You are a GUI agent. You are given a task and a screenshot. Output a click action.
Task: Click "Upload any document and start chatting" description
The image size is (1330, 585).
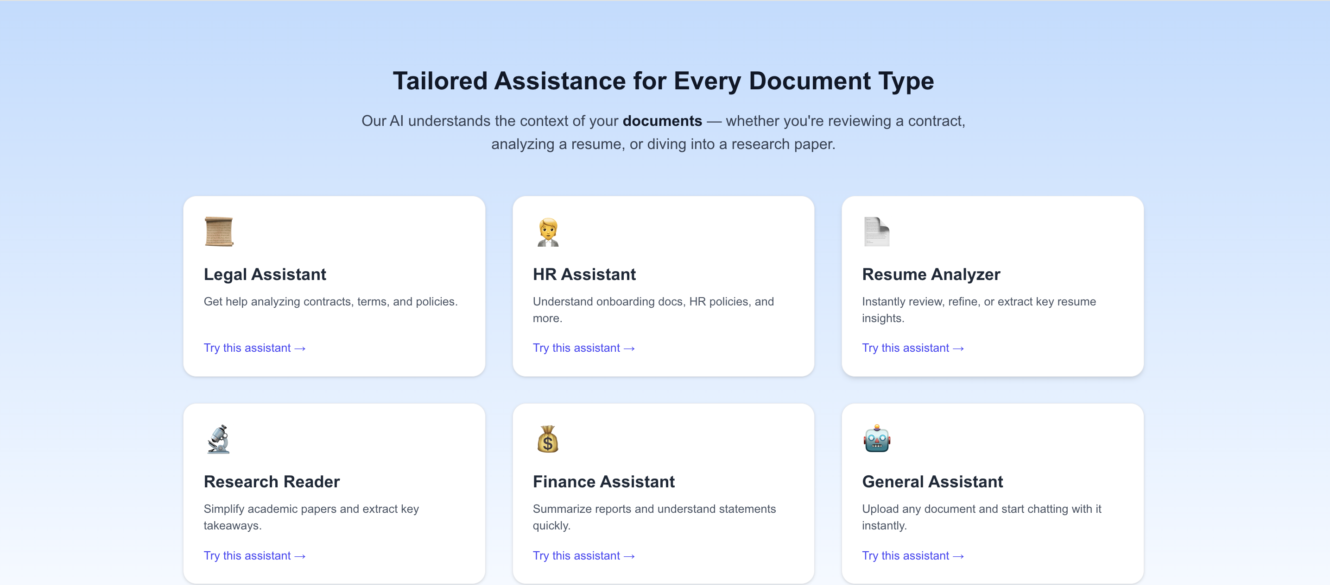[982, 517]
